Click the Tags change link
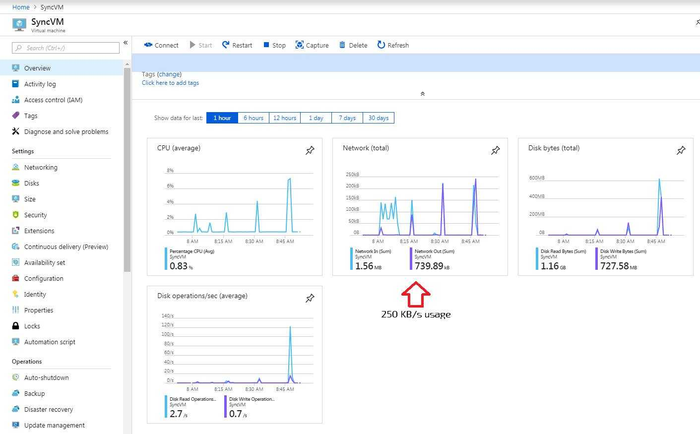Image resolution: width=700 pixels, height=434 pixels. (x=169, y=74)
